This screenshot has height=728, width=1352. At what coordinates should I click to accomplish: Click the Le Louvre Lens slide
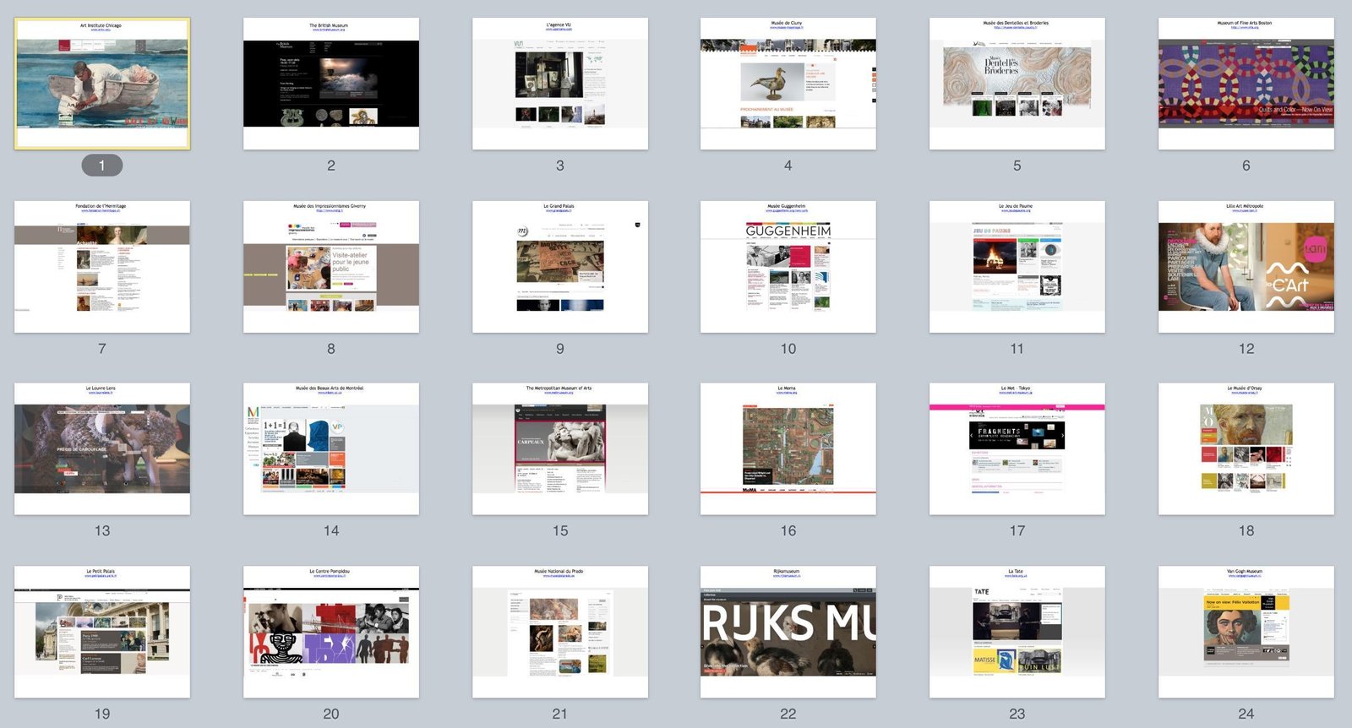tap(102, 449)
